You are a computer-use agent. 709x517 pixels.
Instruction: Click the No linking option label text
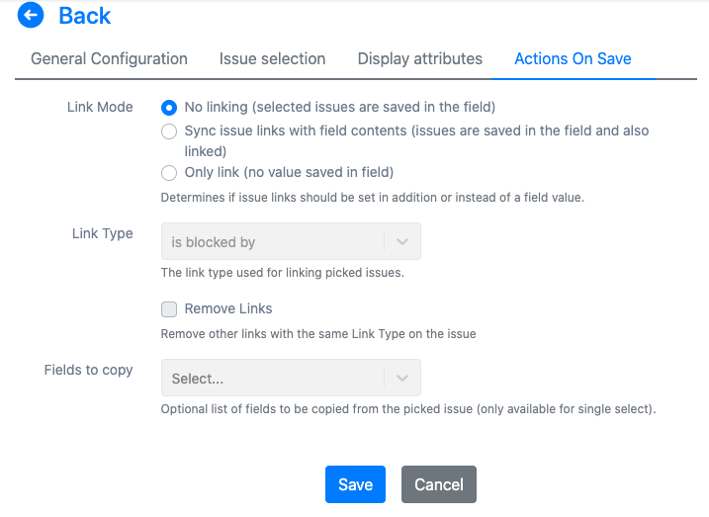pos(340,107)
